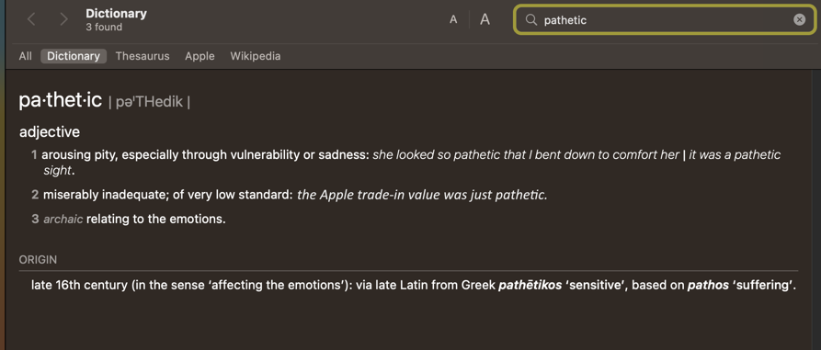This screenshot has width=821, height=350.
Task: Click inside the search field containing pathetic
Action: point(665,20)
